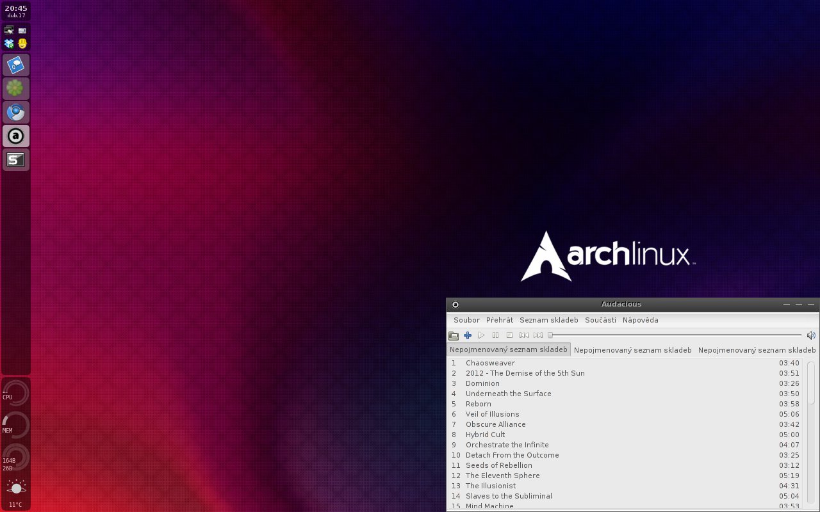Screen dimensions: 820x512
Task: Skip to the next track
Action: (x=538, y=335)
